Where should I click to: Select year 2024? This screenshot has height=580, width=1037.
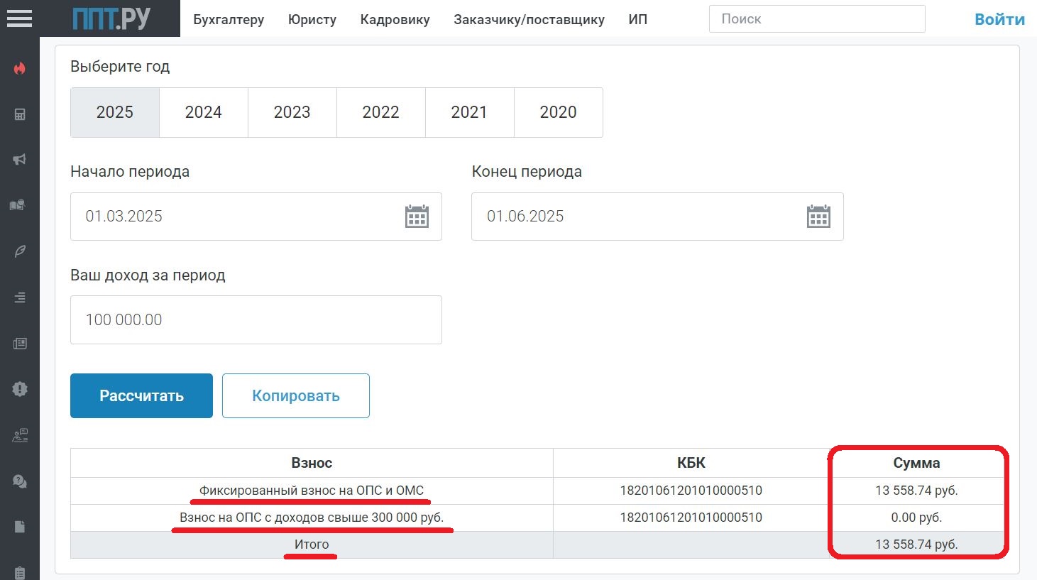point(203,112)
